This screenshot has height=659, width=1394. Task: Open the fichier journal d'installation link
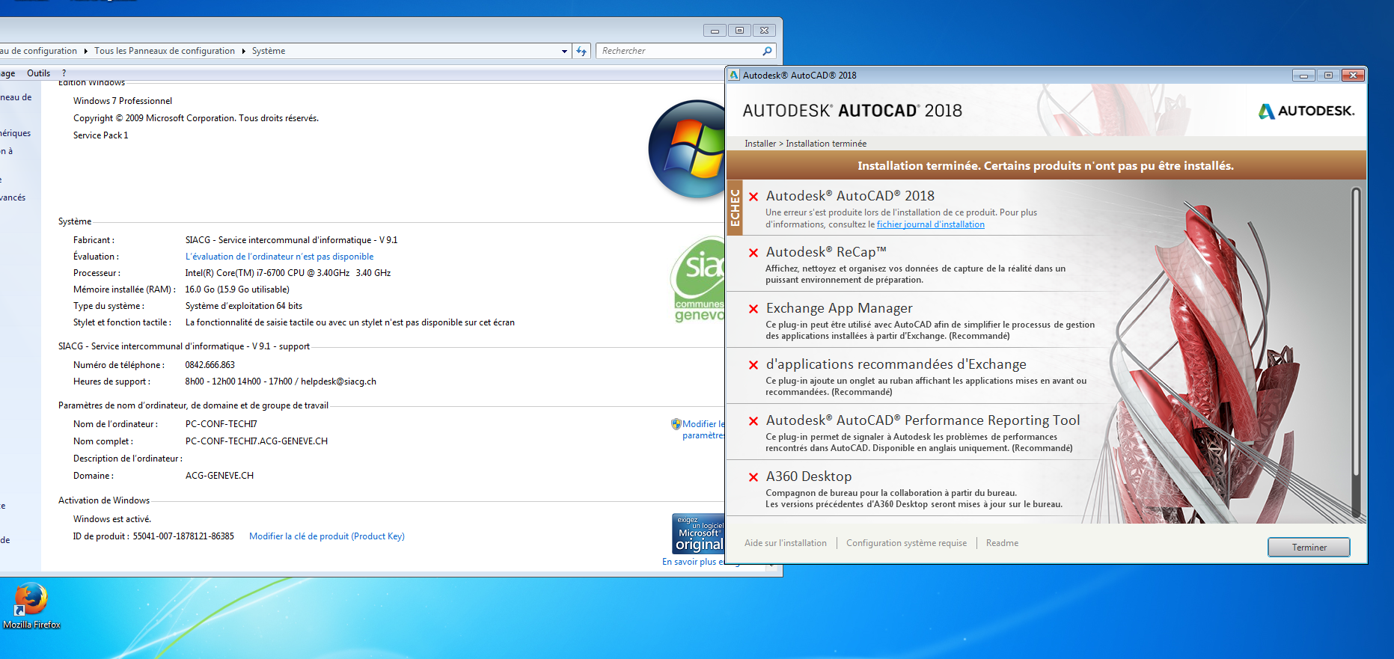click(931, 224)
